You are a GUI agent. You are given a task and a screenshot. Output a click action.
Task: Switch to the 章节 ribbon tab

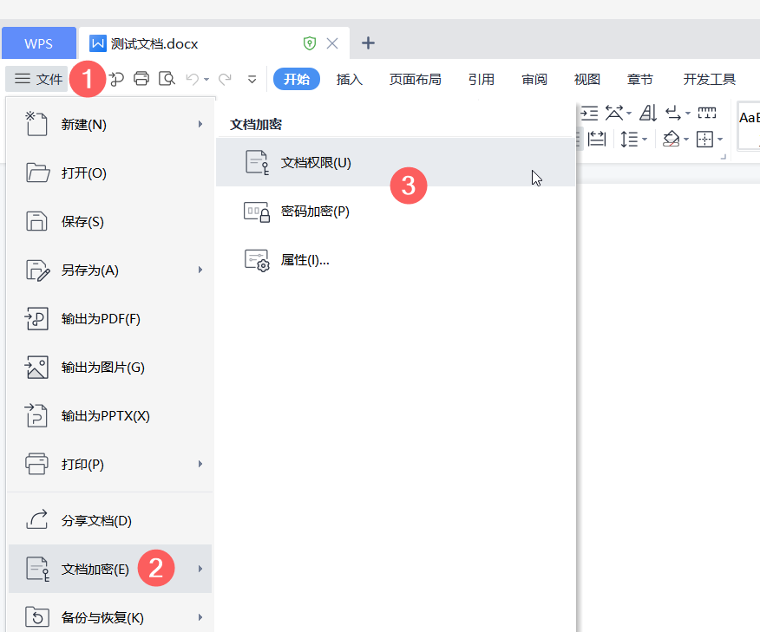click(x=639, y=79)
